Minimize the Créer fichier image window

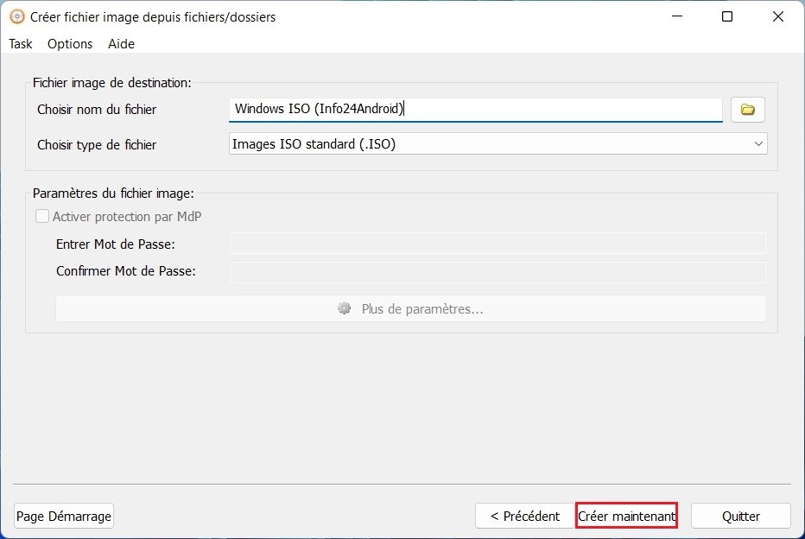676,16
